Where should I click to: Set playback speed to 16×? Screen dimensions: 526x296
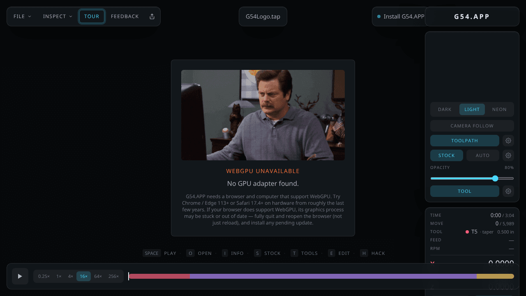84,276
